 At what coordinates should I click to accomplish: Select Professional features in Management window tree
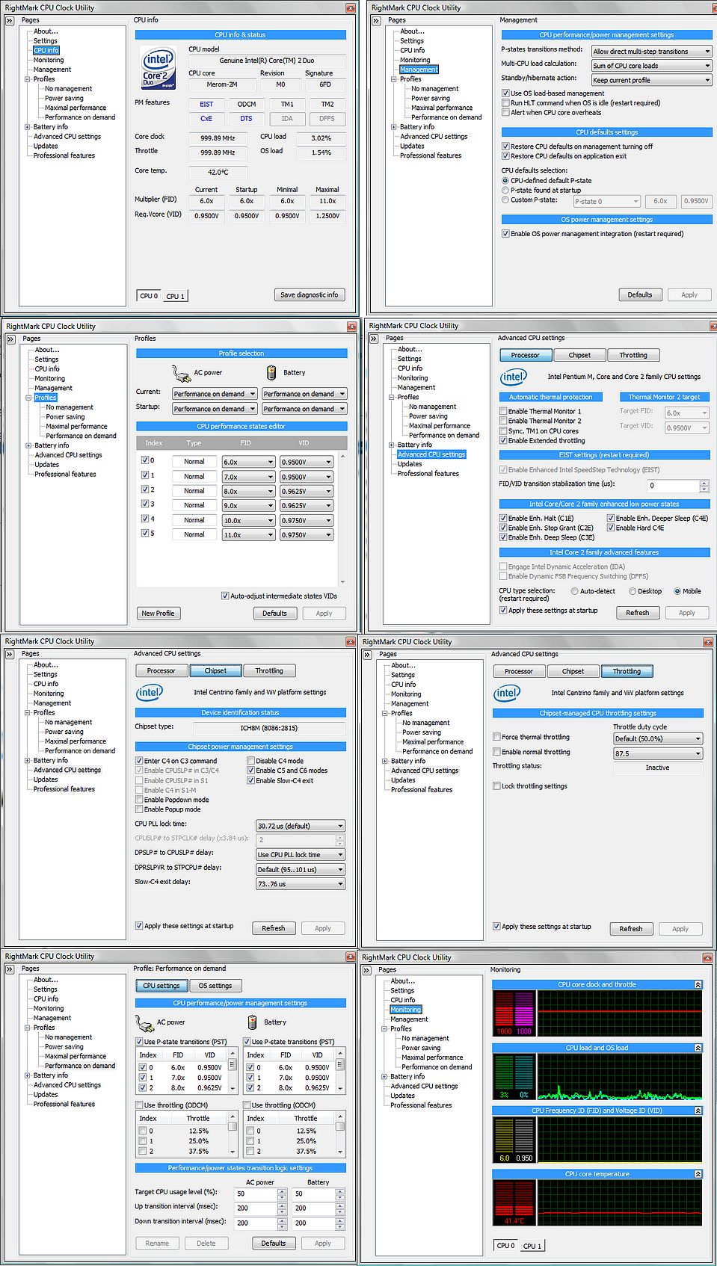pos(431,156)
